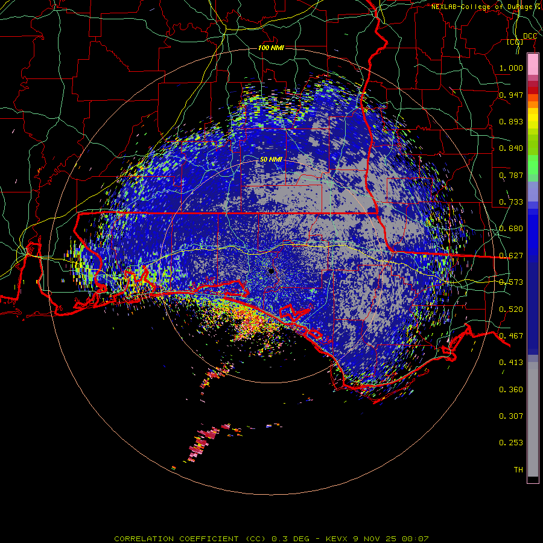Select the 0.787 scale value

point(511,175)
